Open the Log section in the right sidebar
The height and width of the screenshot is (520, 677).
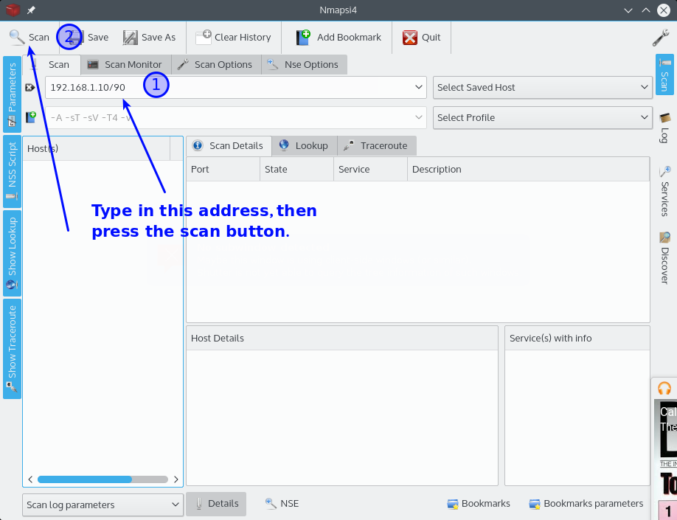pos(664,128)
